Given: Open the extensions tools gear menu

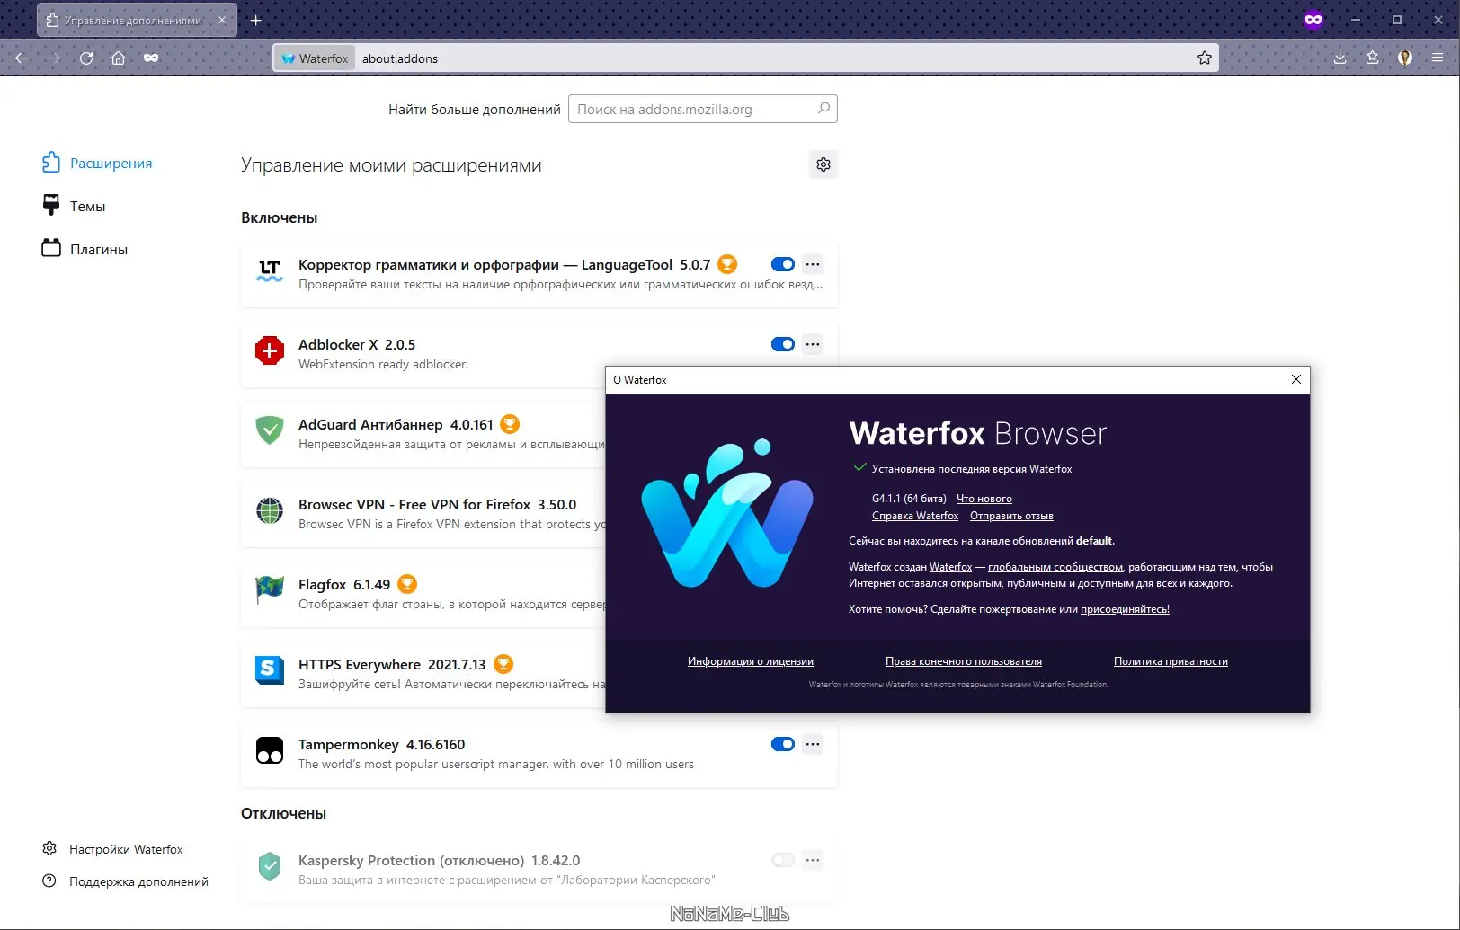Looking at the screenshot, I should click(823, 164).
